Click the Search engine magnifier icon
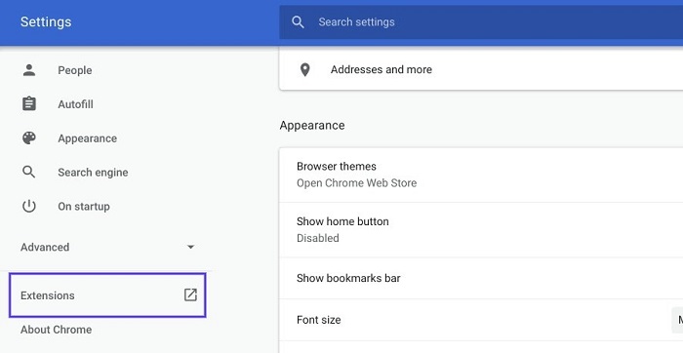This screenshot has width=683, height=353. 28,172
